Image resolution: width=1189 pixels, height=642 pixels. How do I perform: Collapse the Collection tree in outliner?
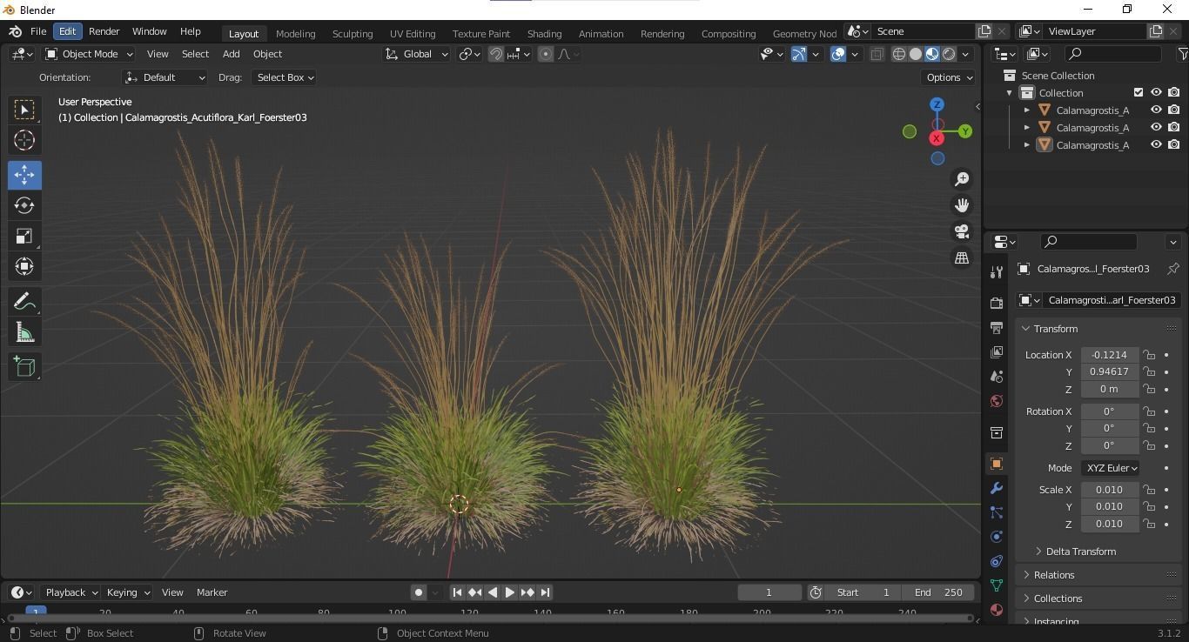[1010, 93]
